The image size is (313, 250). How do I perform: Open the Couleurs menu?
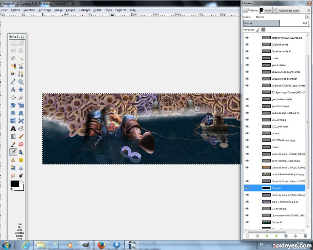[x=84, y=10]
